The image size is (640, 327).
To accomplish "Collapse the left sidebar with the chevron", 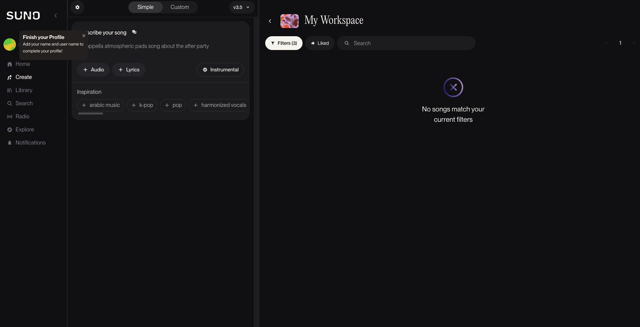I will pyautogui.click(x=56, y=15).
